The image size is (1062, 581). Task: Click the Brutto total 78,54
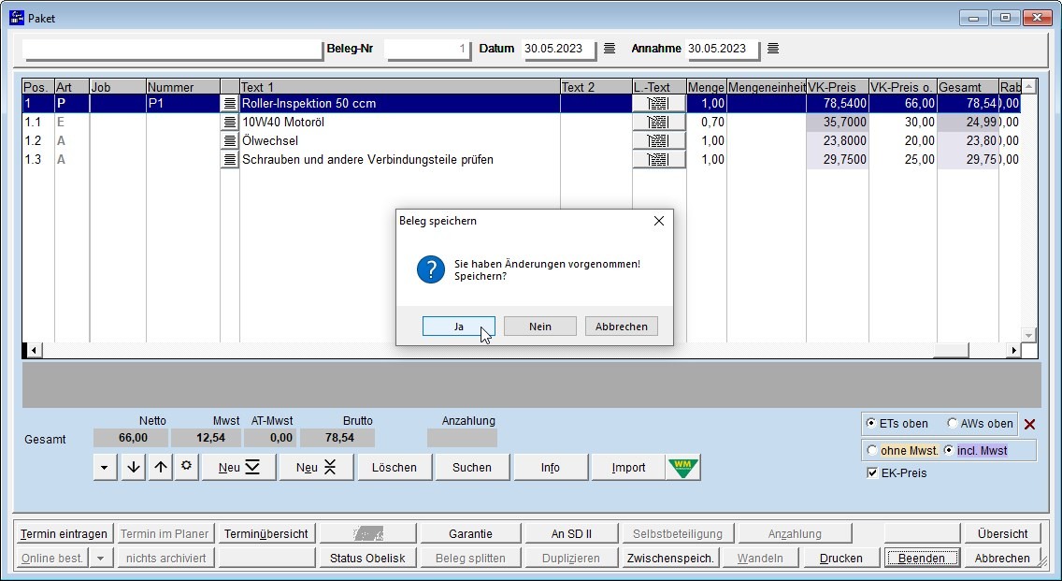click(x=338, y=438)
